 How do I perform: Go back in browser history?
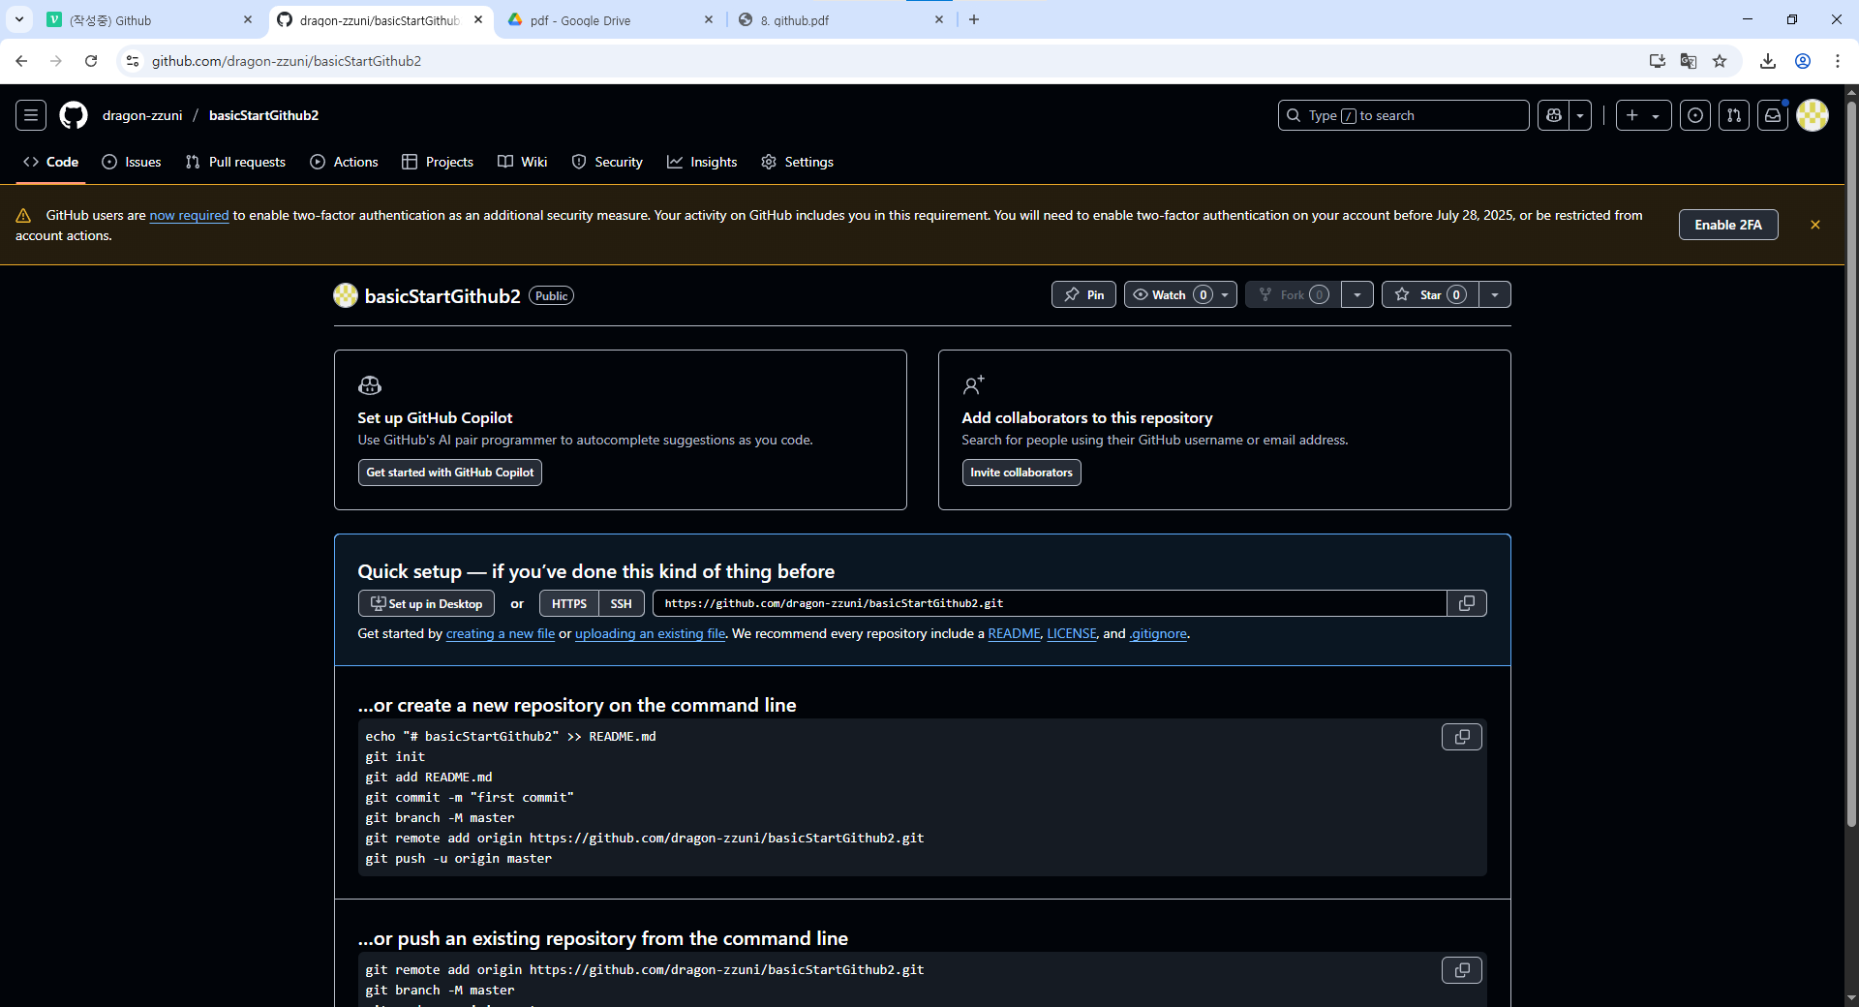pyautogui.click(x=21, y=61)
